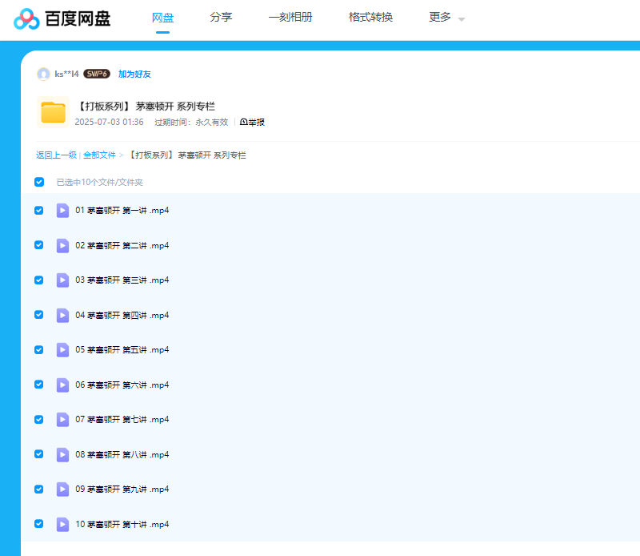Click the video icon for 07 茅塞顿开 第七讲
640x556 pixels.
point(62,419)
